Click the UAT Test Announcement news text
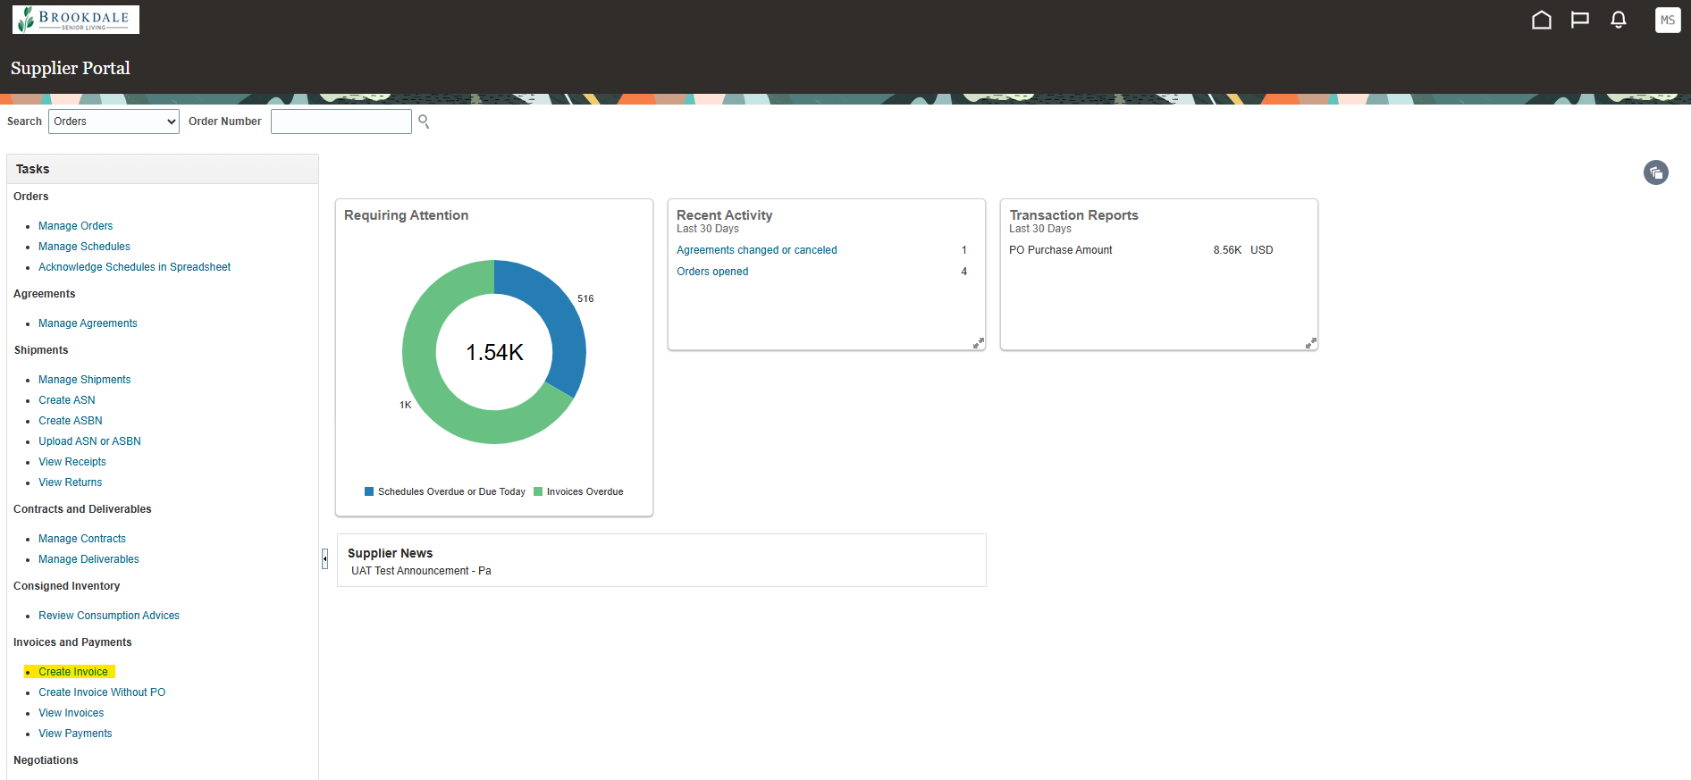The height and width of the screenshot is (780, 1691). [421, 571]
